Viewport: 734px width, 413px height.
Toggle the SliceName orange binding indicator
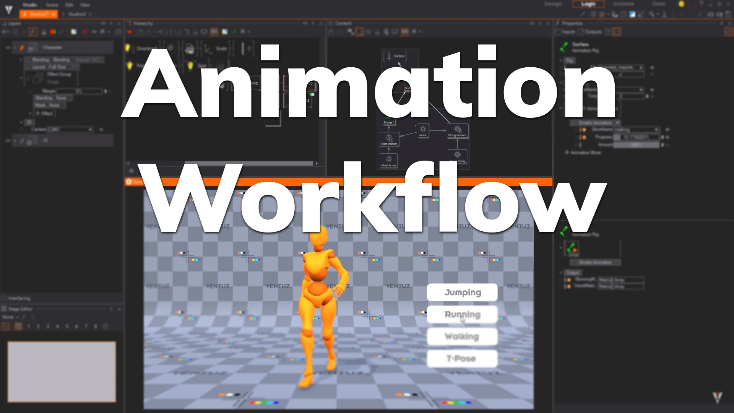584,130
